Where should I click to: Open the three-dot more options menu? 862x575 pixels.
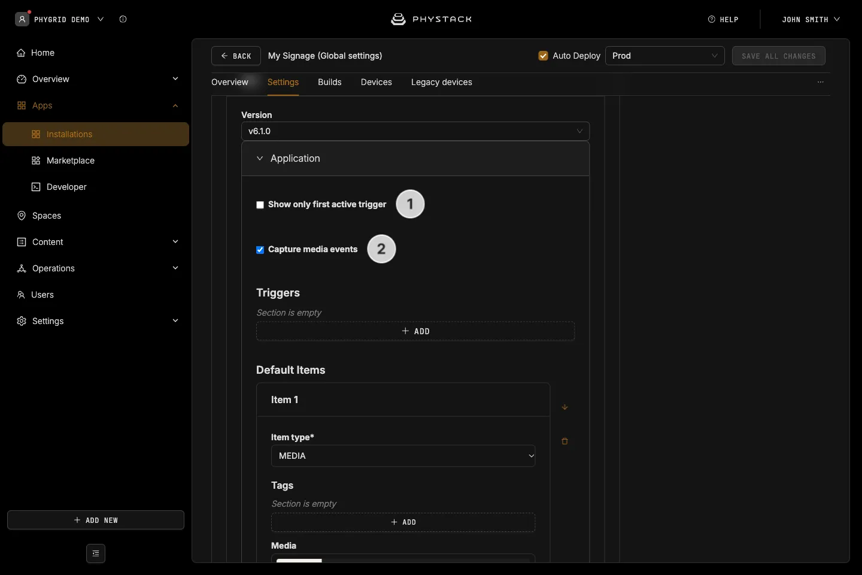point(821,82)
